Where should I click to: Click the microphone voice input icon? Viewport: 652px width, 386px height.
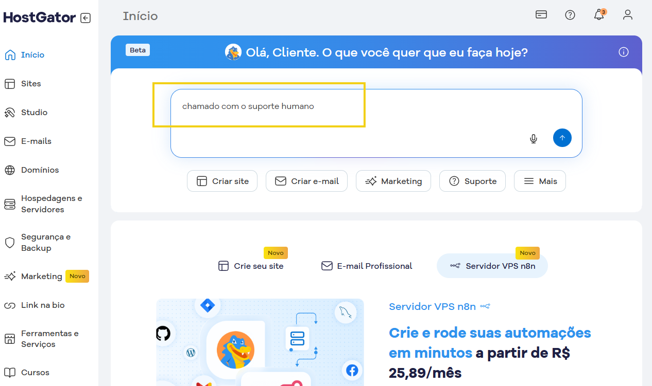pyautogui.click(x=534, y=138)
